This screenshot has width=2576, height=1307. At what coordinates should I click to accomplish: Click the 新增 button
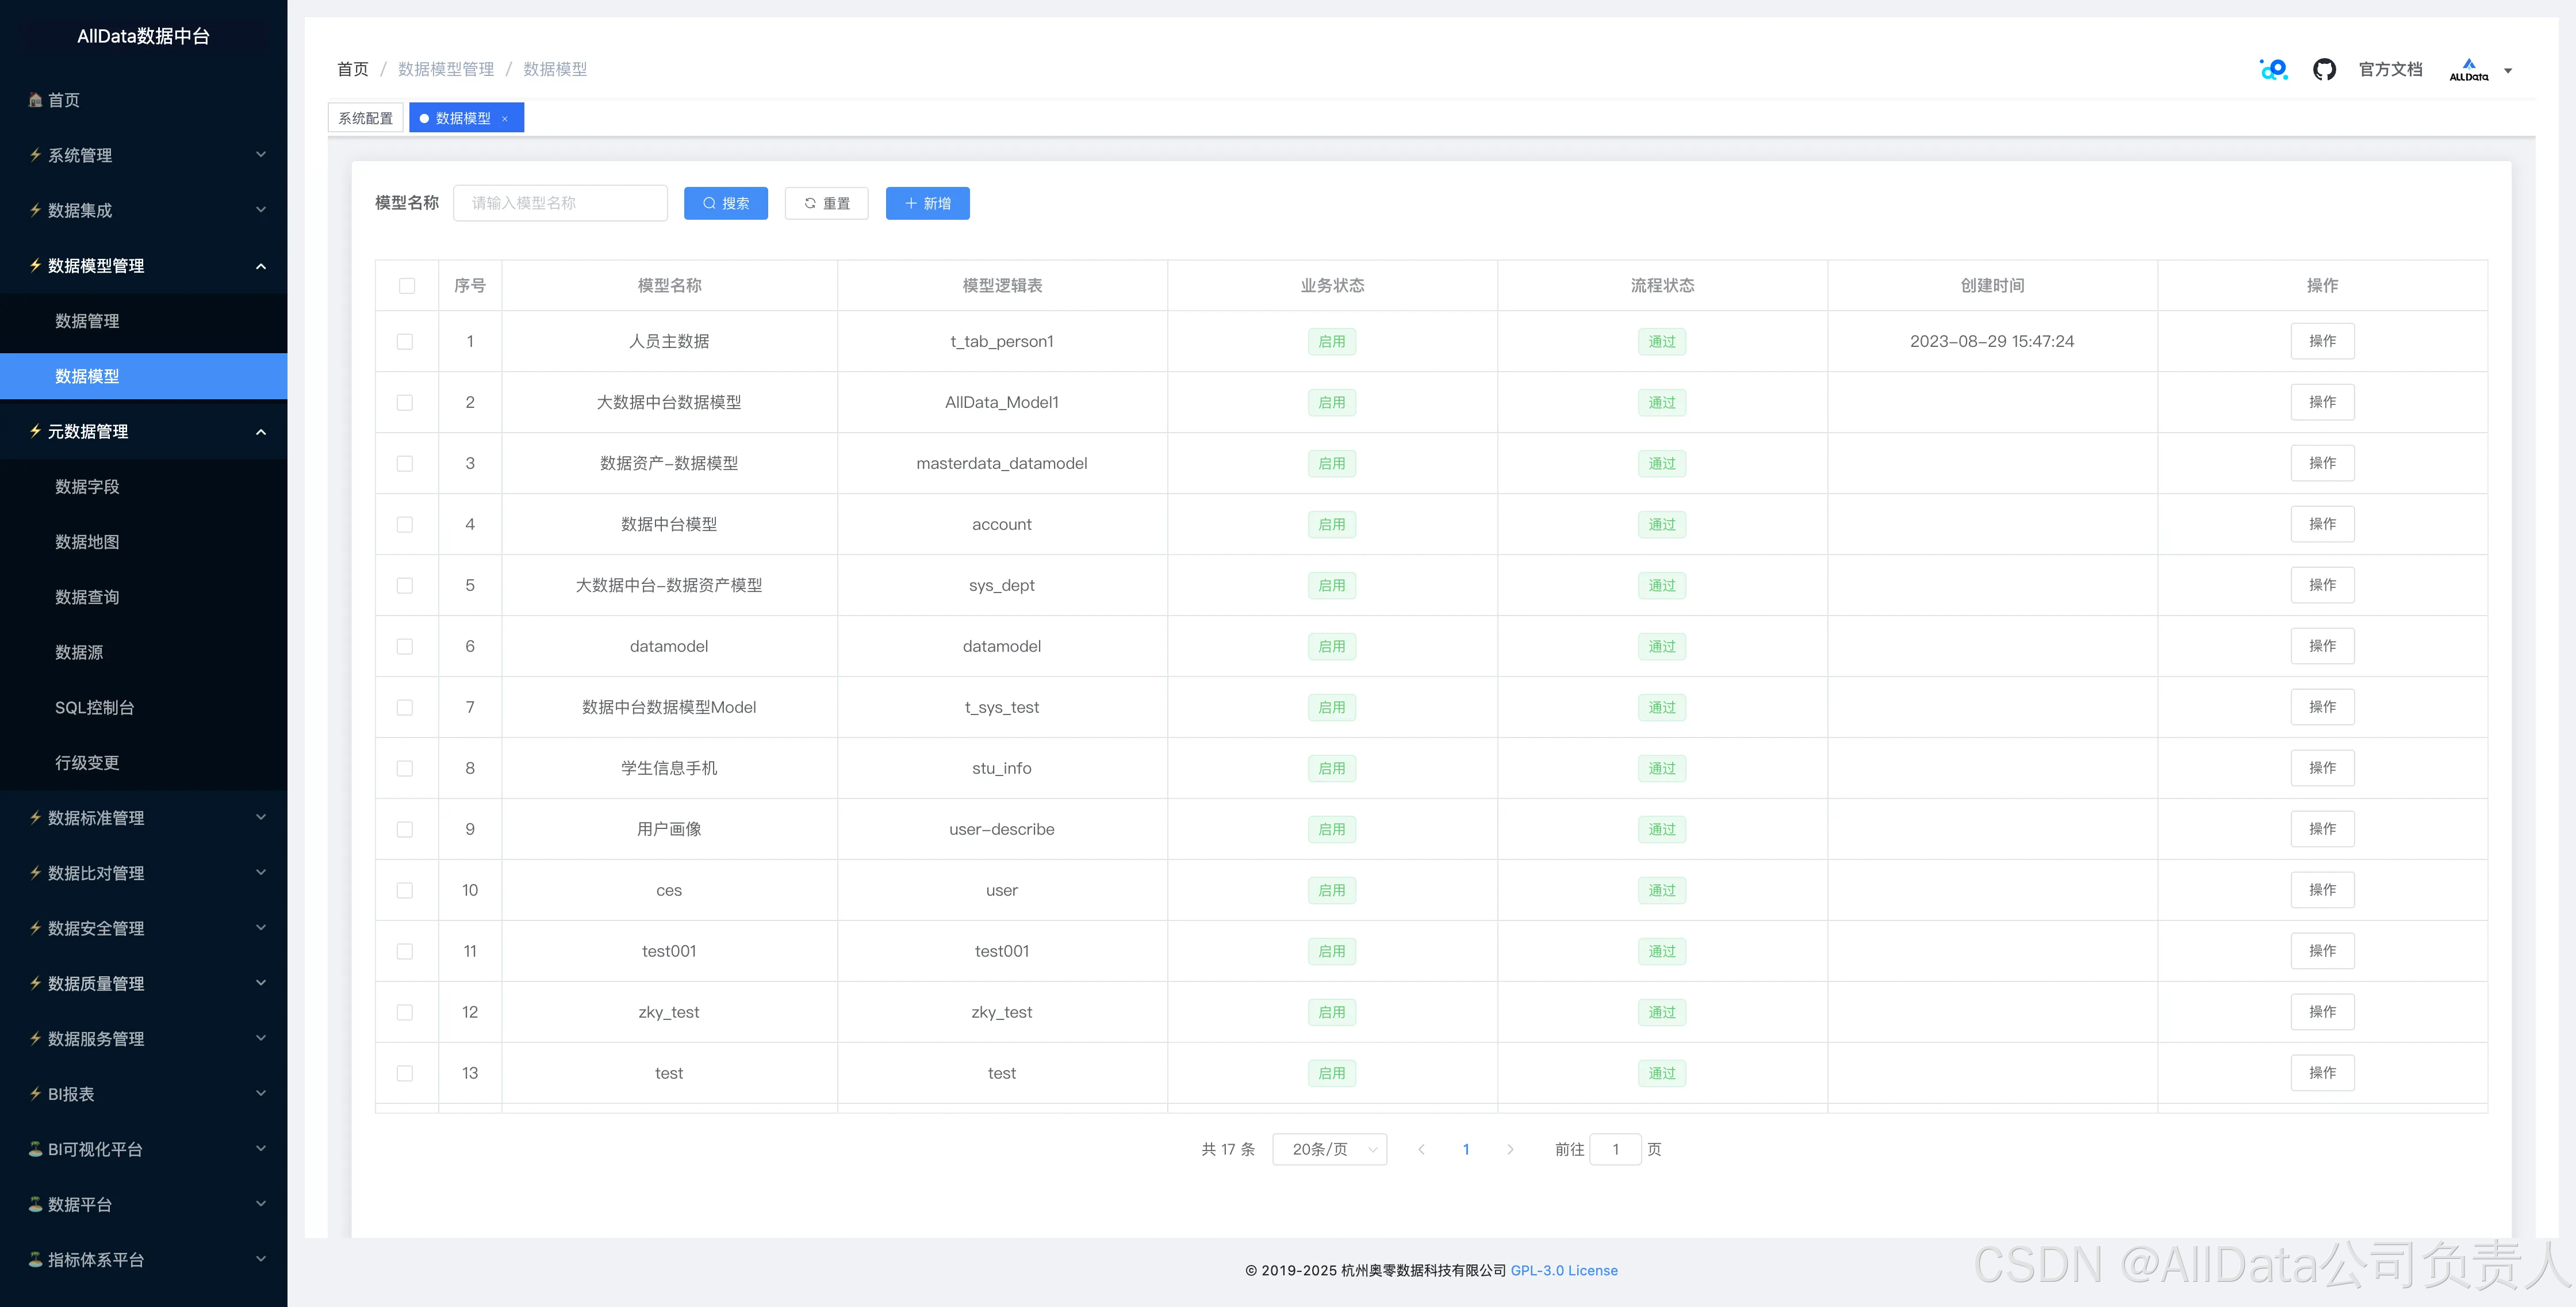pos(927,203)
